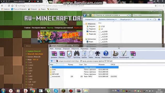The image size is (165, 93).
Task: Click Chrome home button
Action: pos(12,6)
